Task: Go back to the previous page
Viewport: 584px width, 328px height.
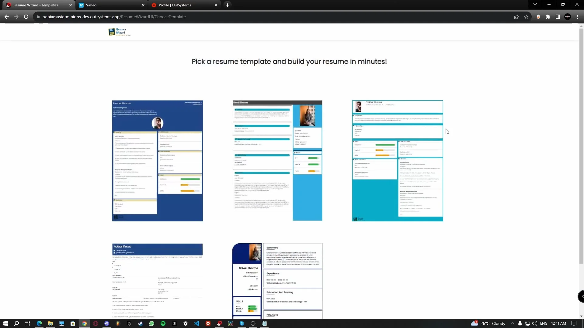Action: tap(7, 17)
